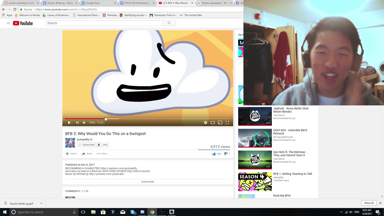
Task: Seek on the red video progress bar
Action: (148, 118)
